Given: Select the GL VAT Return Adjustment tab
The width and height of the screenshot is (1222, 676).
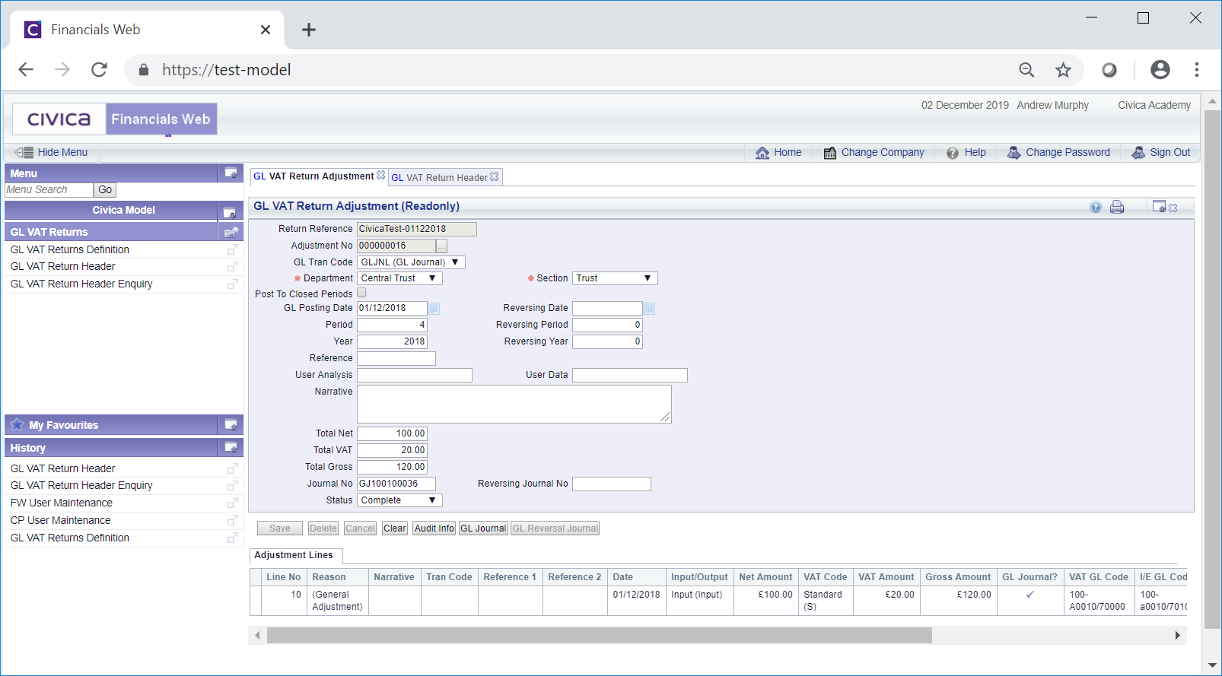Looking at the screenshot, I should [x=313, y=176].
